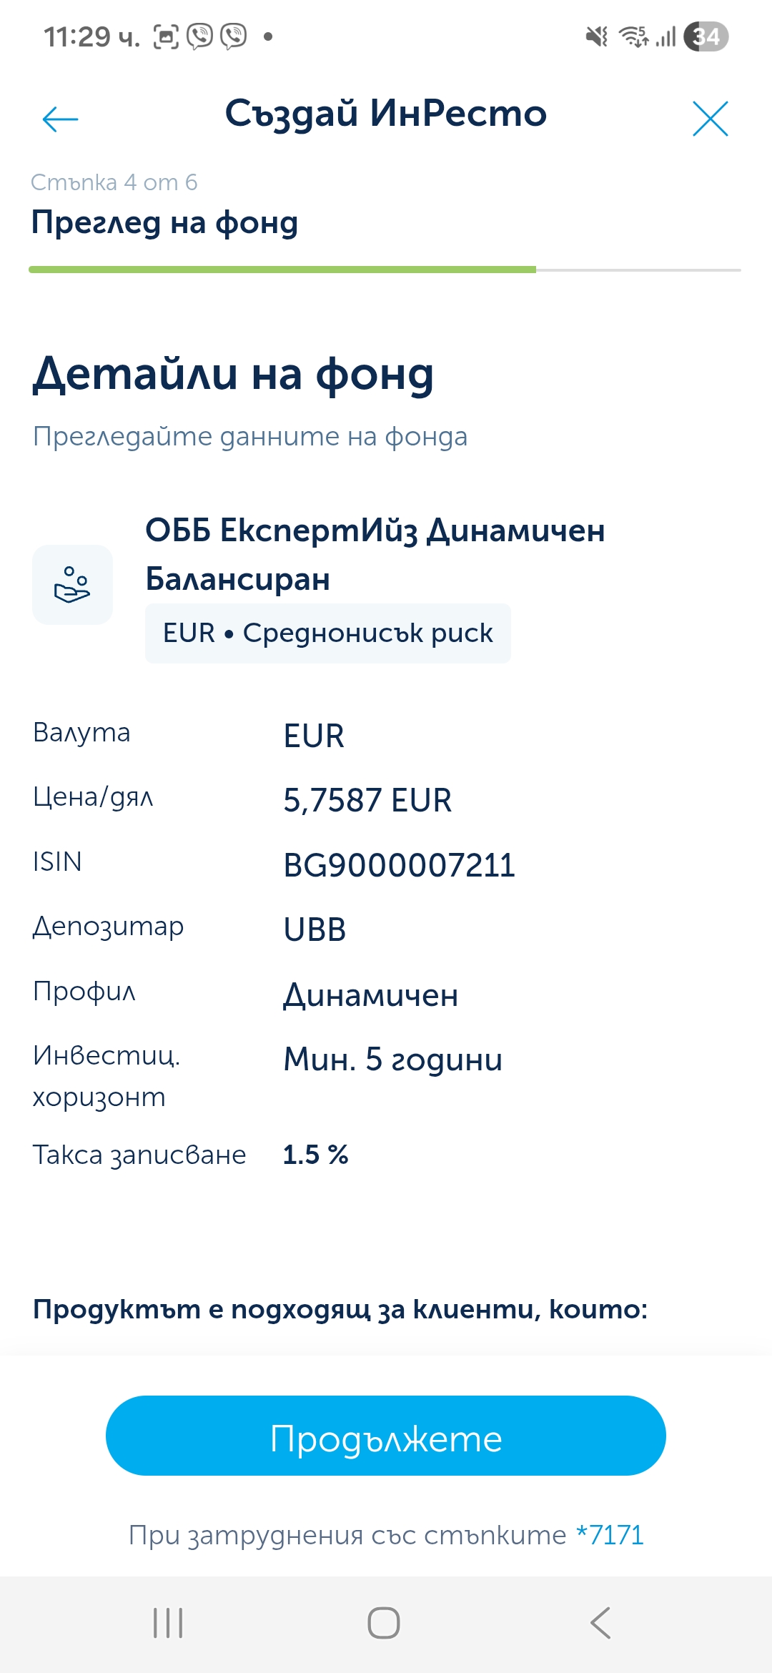The height and width of the screenshot is (1673, 772).
Task: Tap the muted sound status icon
Action: (x=596, y=36)
